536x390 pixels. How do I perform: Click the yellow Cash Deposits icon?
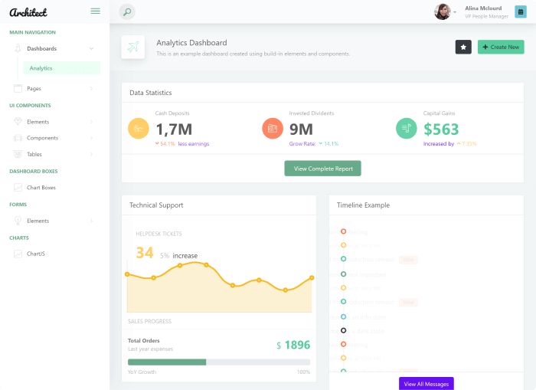(139, 128)
